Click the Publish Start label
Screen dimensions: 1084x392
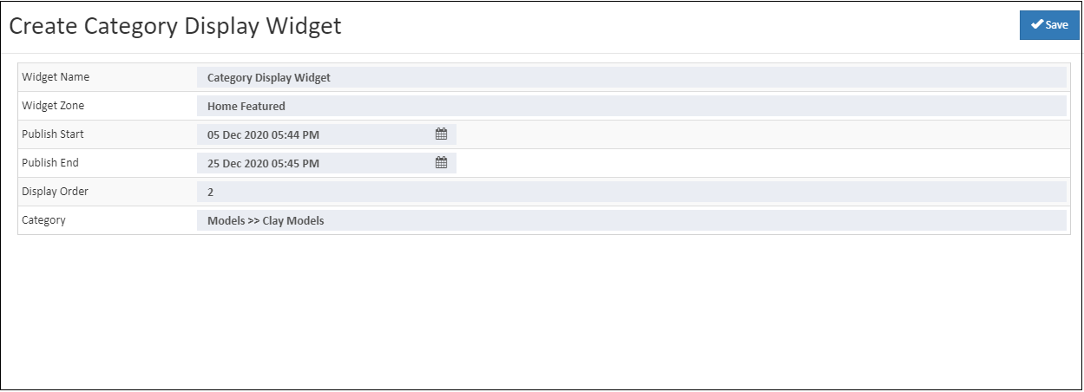click(53, 134)
